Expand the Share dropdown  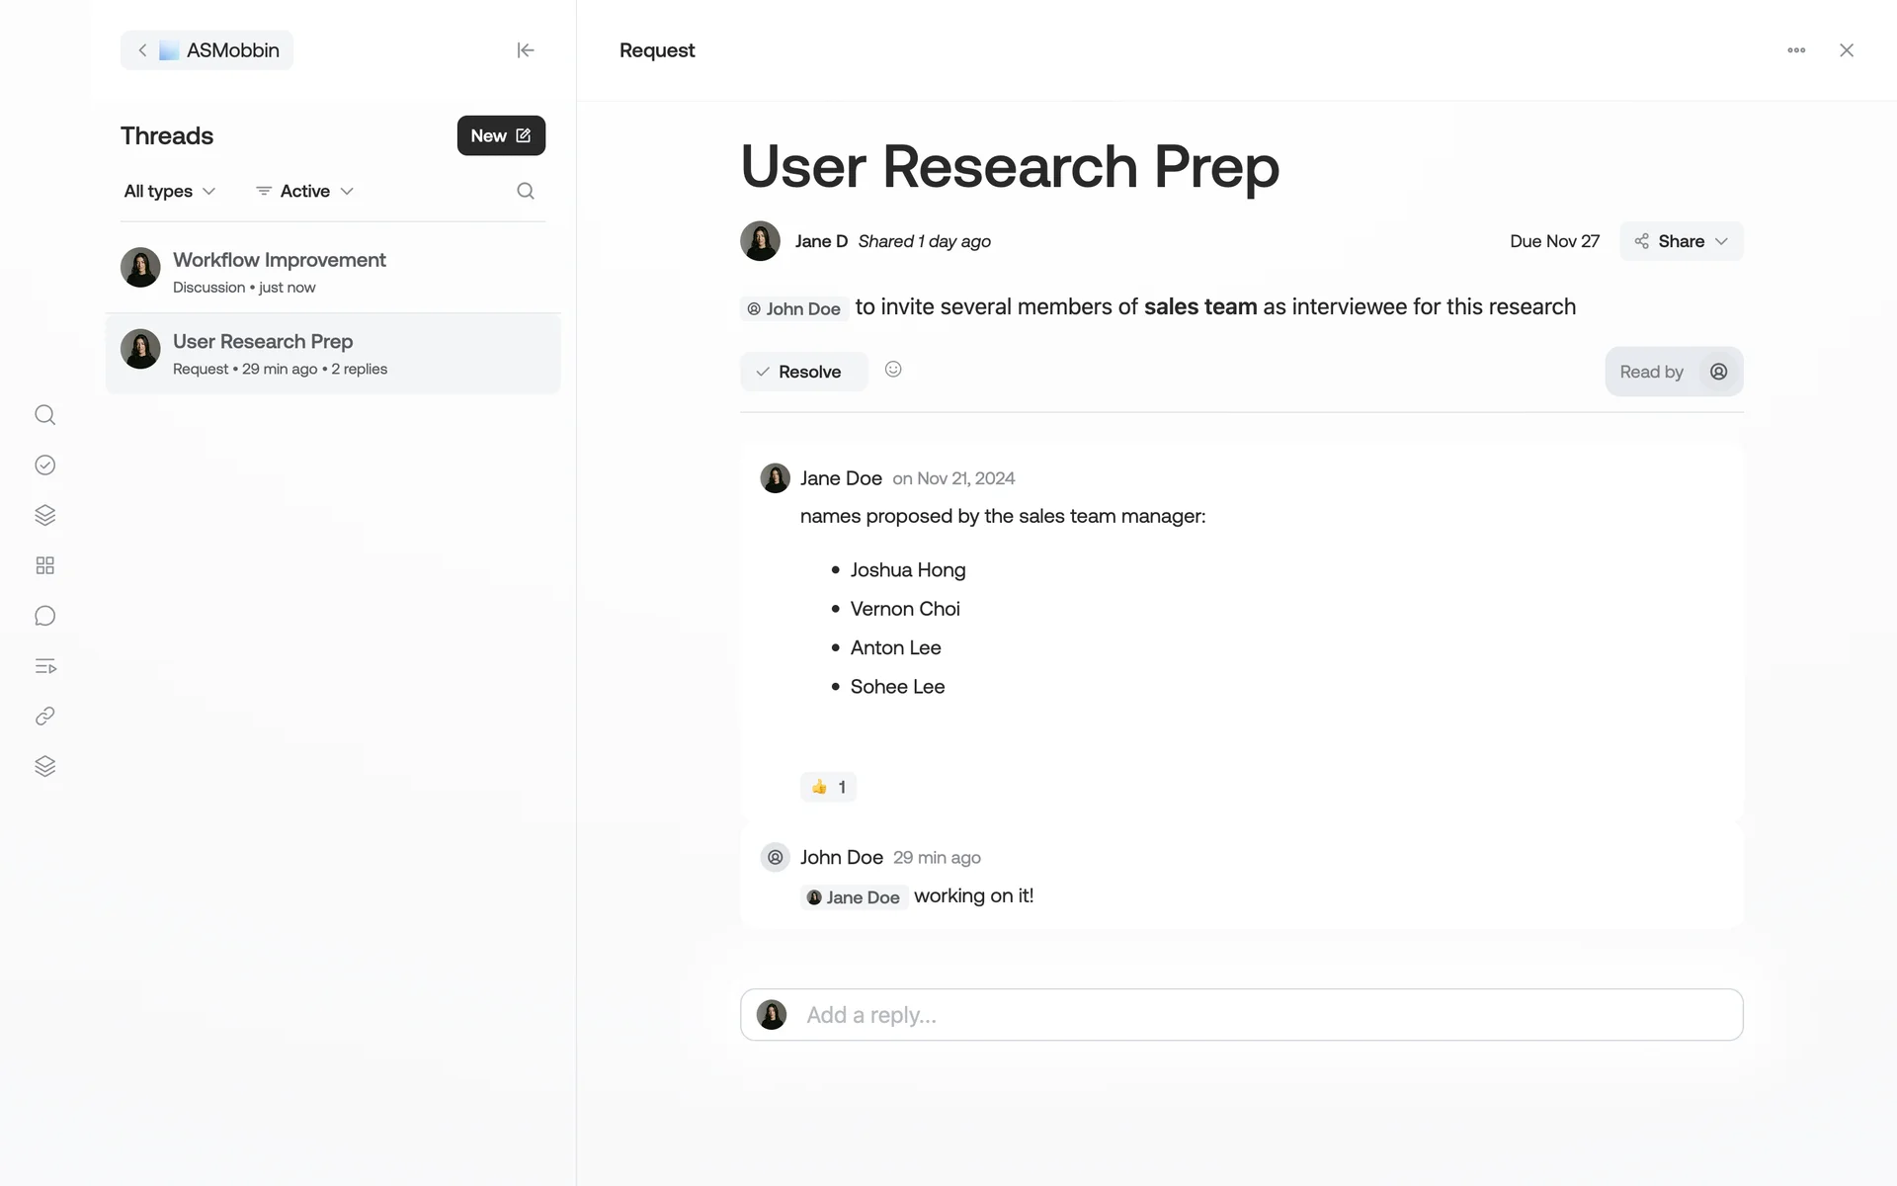pos(1681,241)
